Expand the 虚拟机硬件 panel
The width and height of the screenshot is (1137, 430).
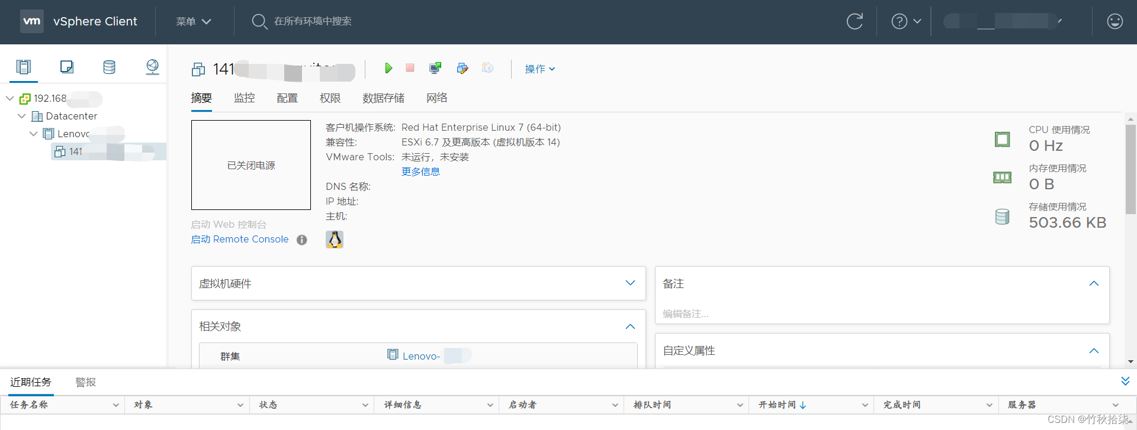pyautogui.click(x=631, y=283)
